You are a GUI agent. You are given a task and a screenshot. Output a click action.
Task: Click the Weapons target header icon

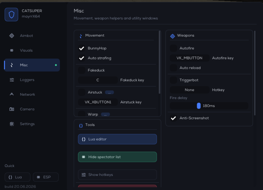pyautogui.click(x=172, y=36)
